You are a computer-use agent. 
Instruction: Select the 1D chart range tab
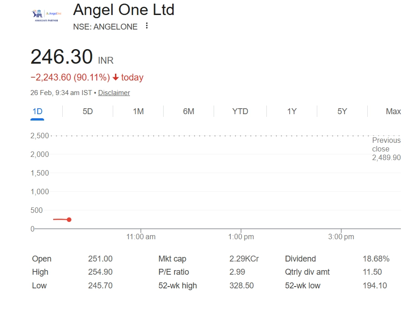pyautogui.click(x=37, y=111)
